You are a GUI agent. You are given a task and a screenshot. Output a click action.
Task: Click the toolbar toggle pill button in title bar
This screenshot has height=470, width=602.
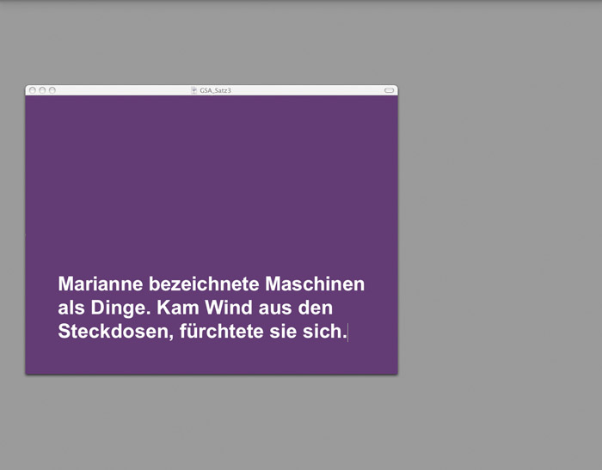pos(389,90)
